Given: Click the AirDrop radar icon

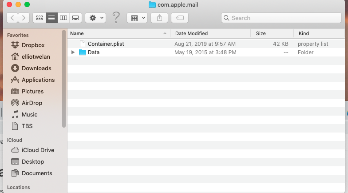Looking at the screenshot, I should (x=15, y=103).
